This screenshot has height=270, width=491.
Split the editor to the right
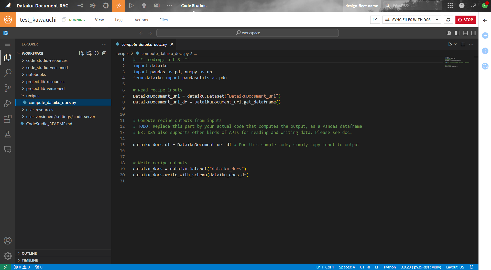463,44
